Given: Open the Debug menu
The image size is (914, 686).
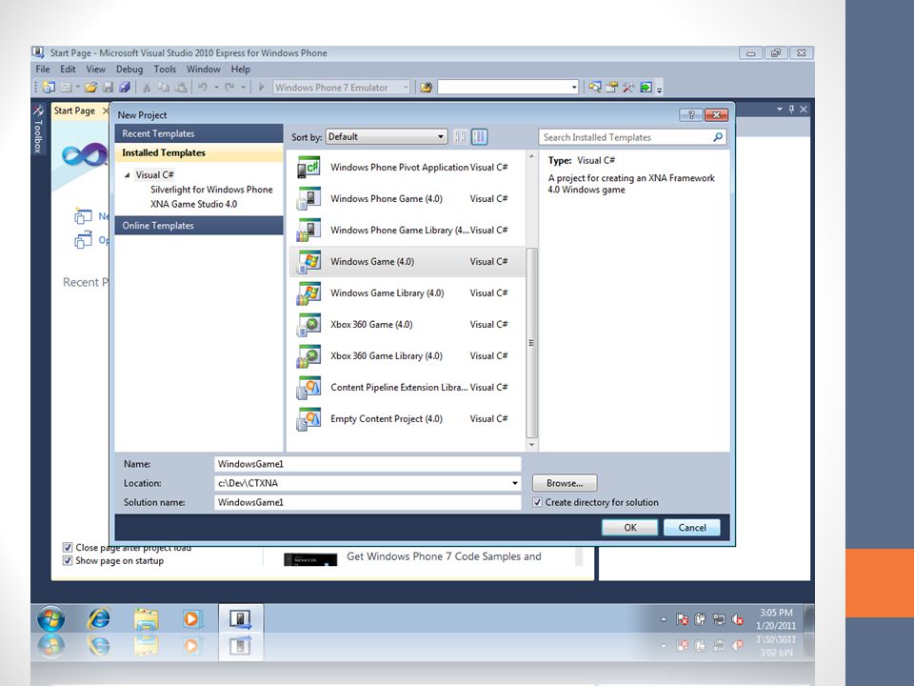Looking at the screenshot, I should coord(129,69).
